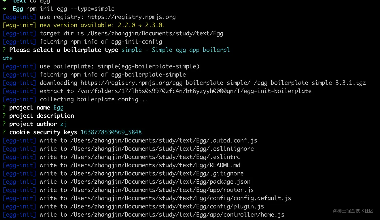
Task: Open the README.md file path
Action: tap(155, 165)
